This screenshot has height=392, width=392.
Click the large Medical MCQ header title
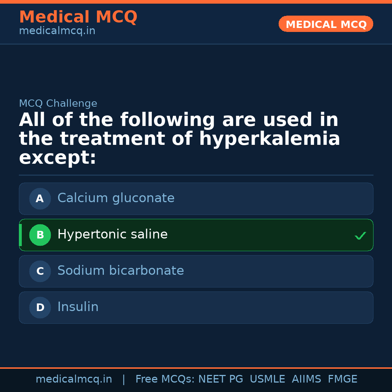coord(78,17)
